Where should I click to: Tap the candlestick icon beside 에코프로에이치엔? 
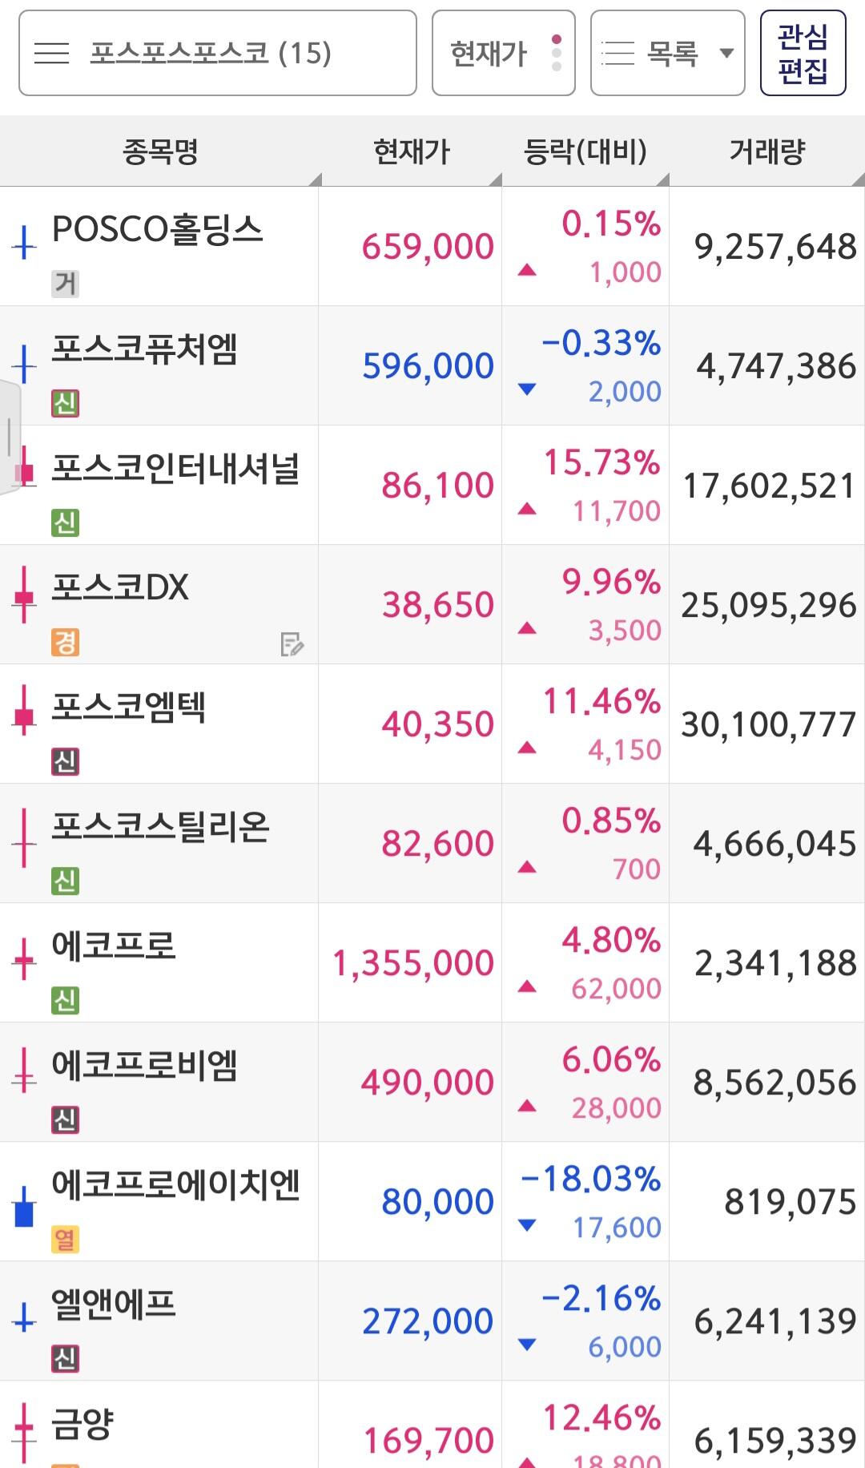[24, 1204]
